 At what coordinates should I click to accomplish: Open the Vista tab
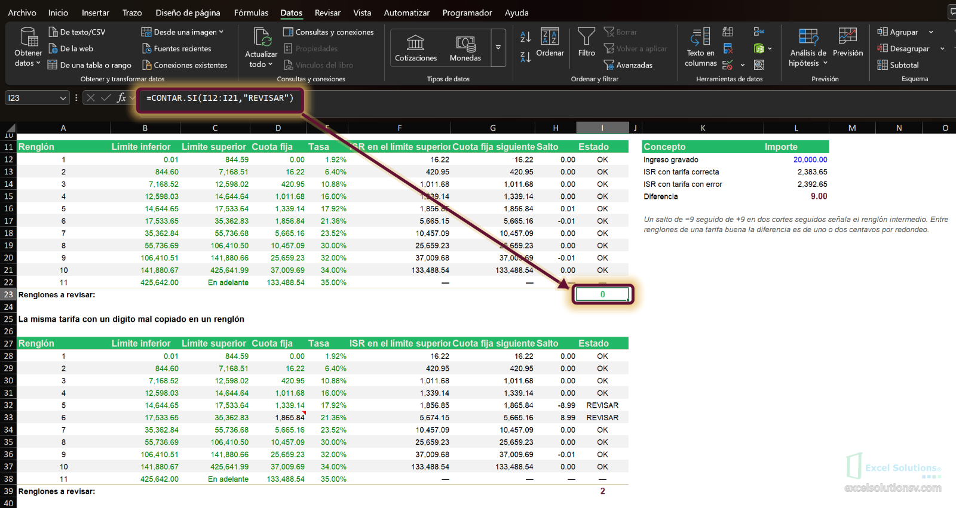tap(362, 13)
